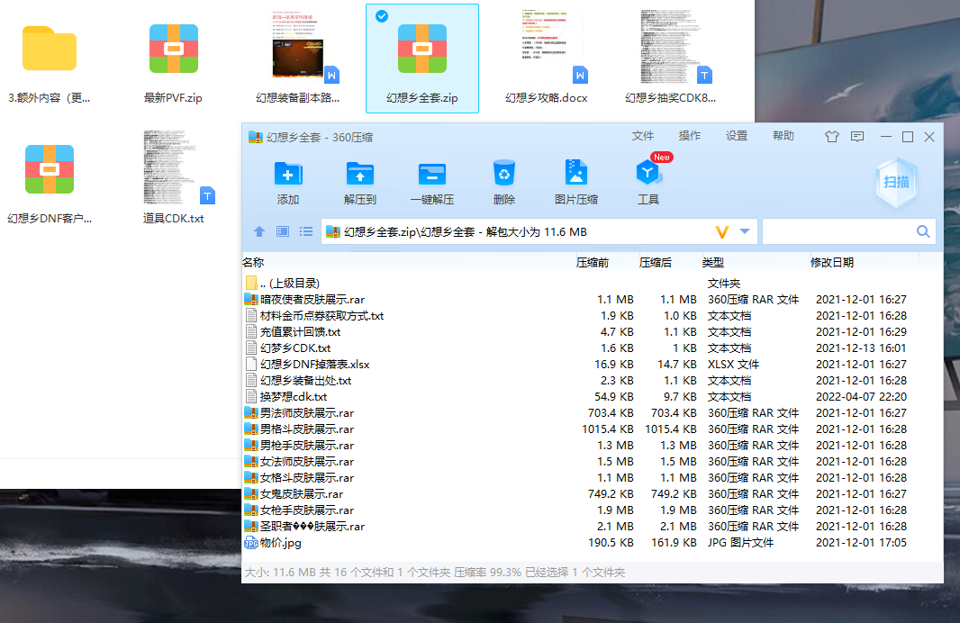Viewport: 960px width, 623px height.
Task: Select the 最新PVF.zip file icon
Action: pos(174,49)
